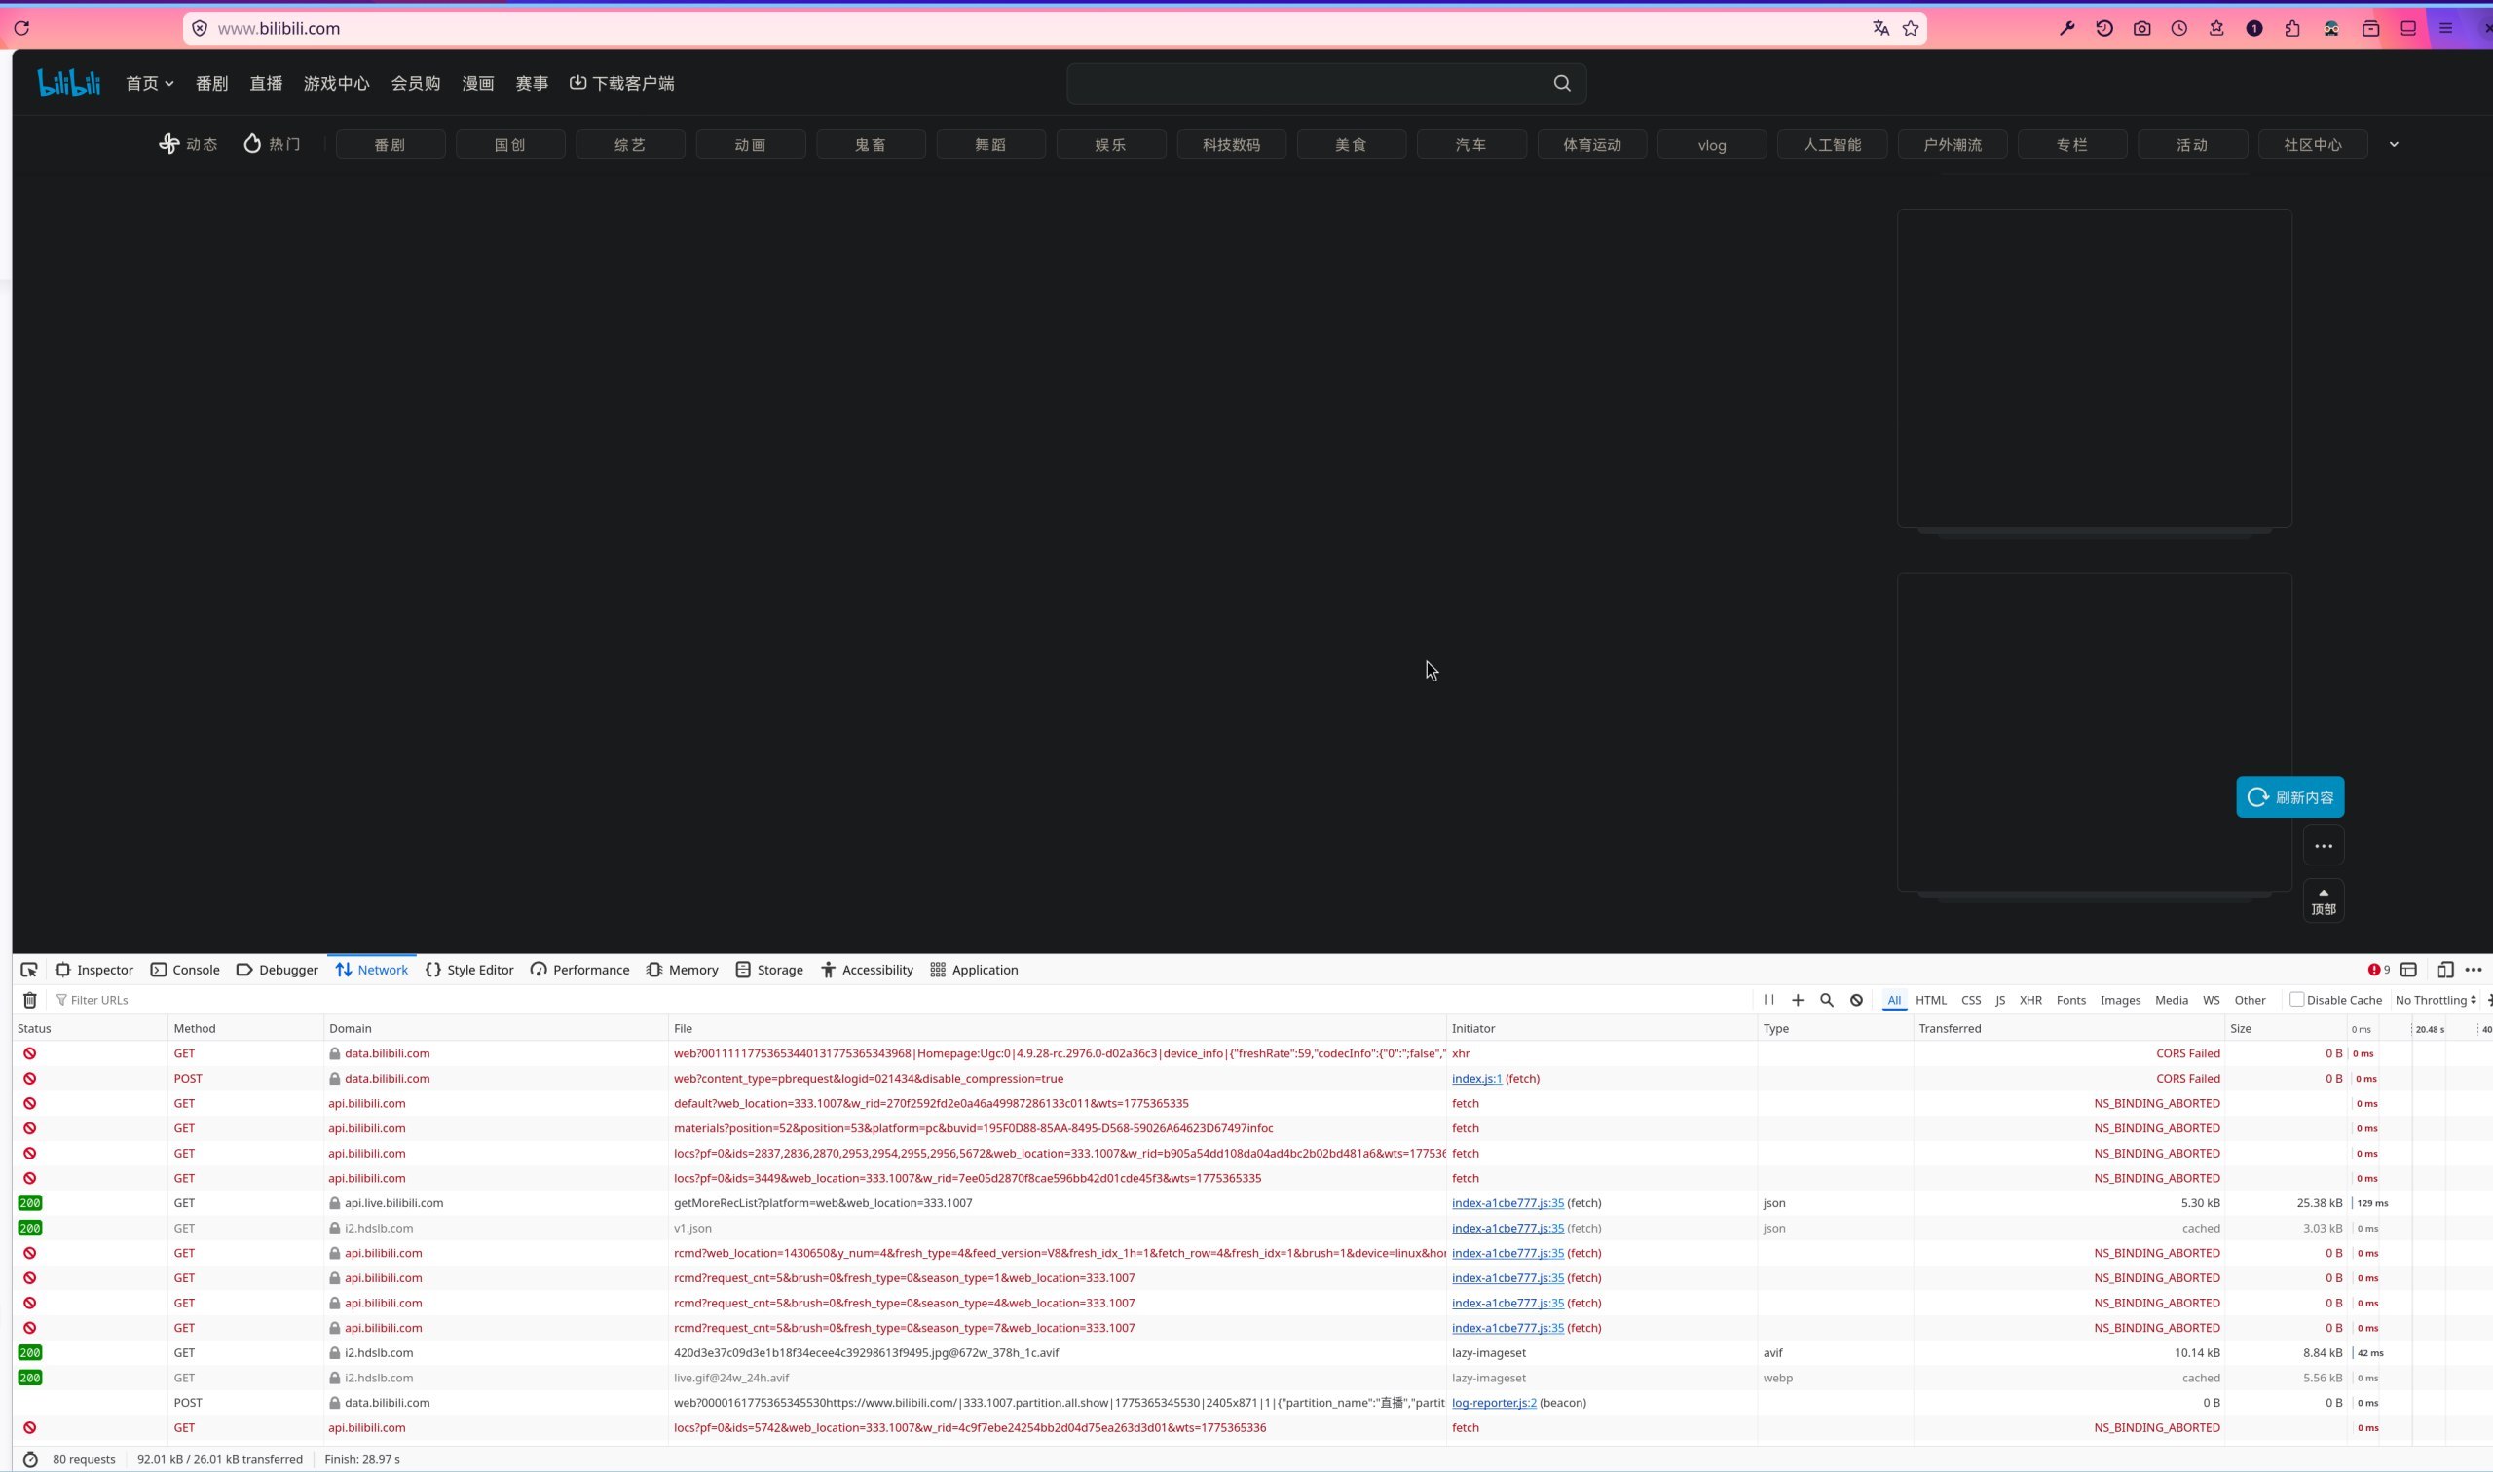Clear network requests with trash icon

[30, 1000]
